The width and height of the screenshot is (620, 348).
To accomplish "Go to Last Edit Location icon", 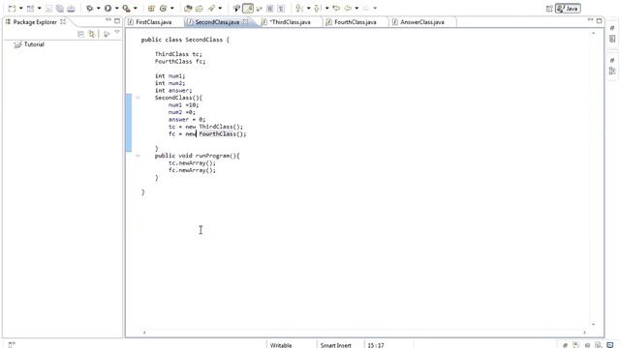I will pyautogui.click(x=336, y=9).
